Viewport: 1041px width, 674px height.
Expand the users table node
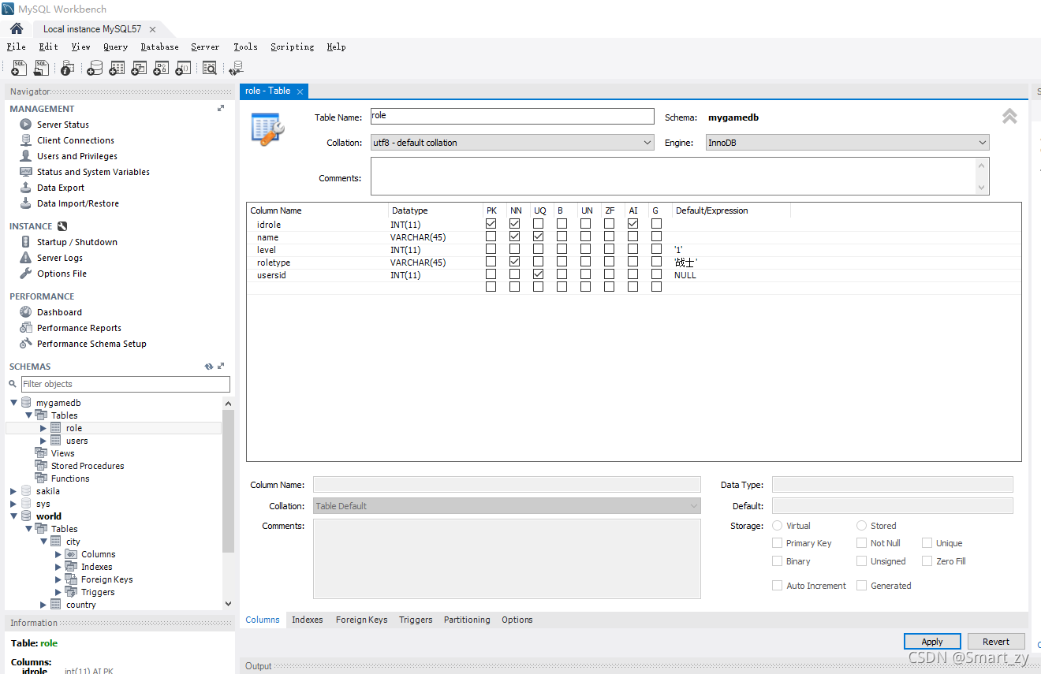pyautogui.click(x=44, y=441)
